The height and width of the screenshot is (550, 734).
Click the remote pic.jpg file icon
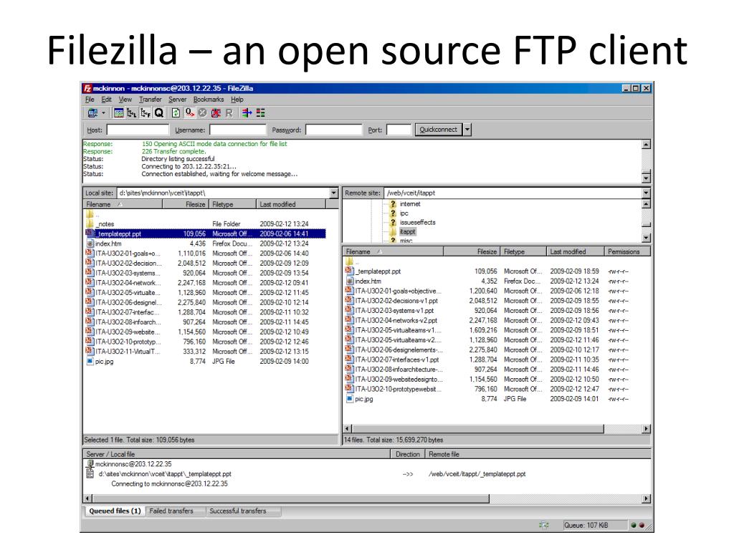[349, 399]
